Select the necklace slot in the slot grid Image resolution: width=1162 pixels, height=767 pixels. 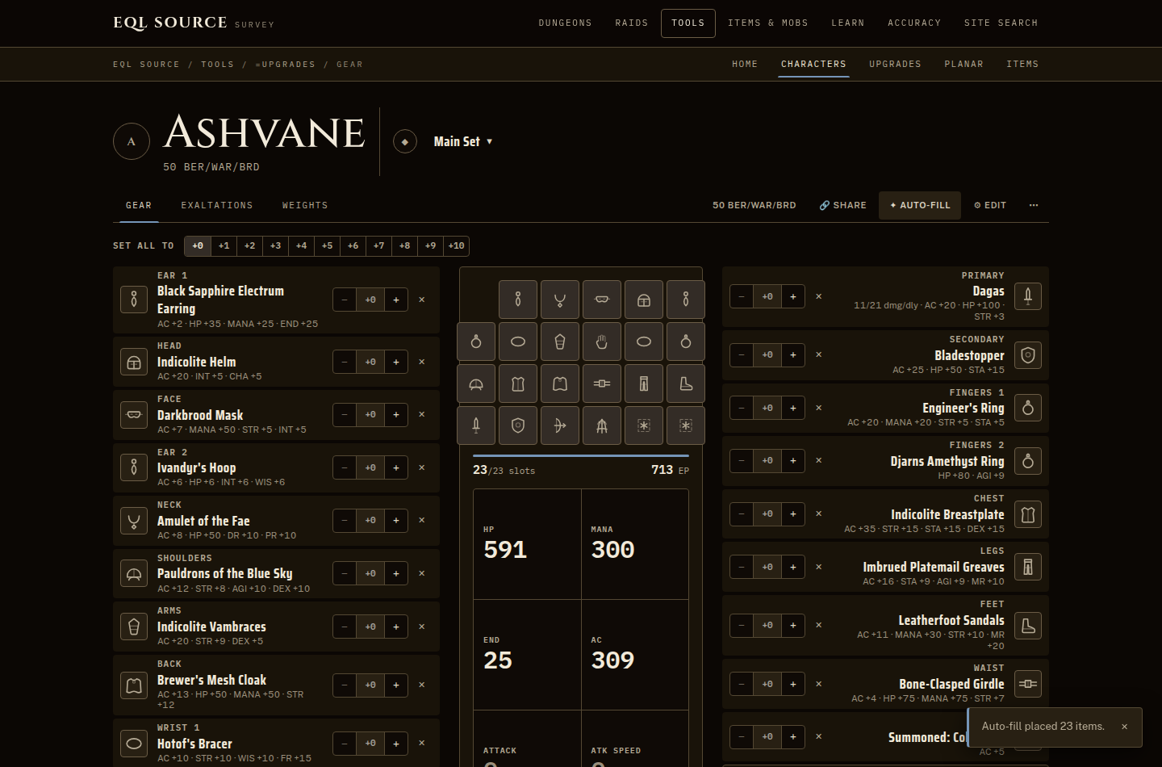560,300
